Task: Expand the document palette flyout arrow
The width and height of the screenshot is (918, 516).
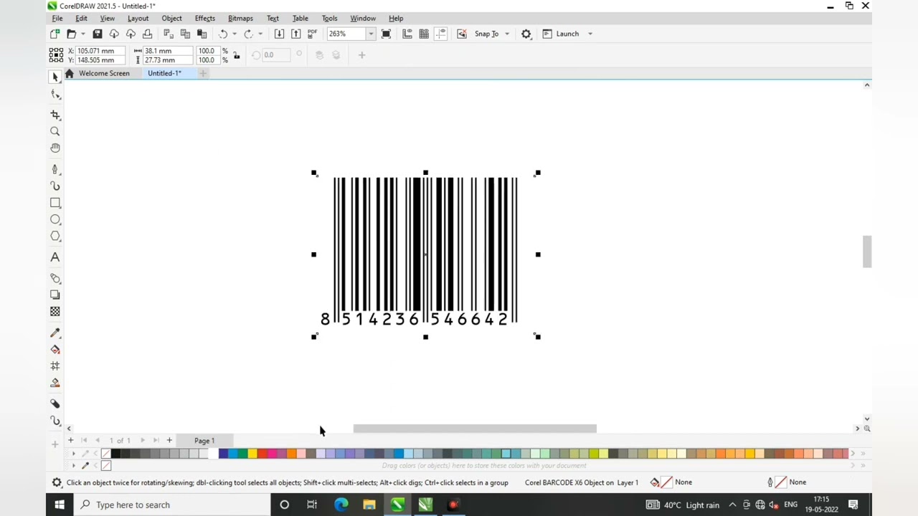Action: (73, 466)
